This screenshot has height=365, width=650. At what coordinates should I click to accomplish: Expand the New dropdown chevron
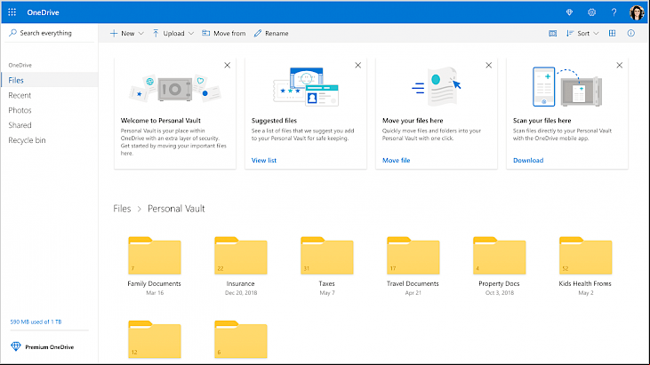point(141,34)
